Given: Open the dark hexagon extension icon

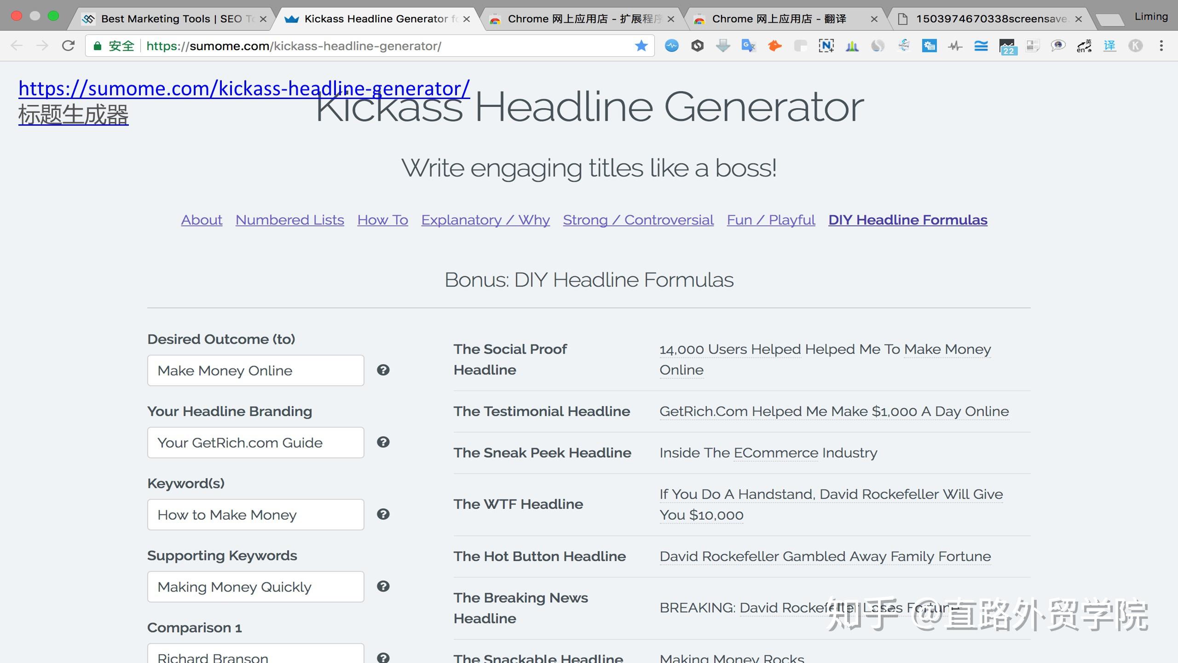Looking at the screenshot, I should point(697,46).
